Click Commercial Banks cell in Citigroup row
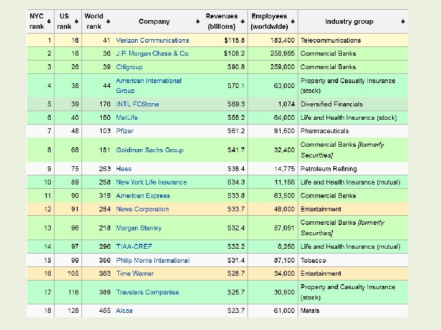This screenshot has height=330, width=441. [x=328, y=67]
